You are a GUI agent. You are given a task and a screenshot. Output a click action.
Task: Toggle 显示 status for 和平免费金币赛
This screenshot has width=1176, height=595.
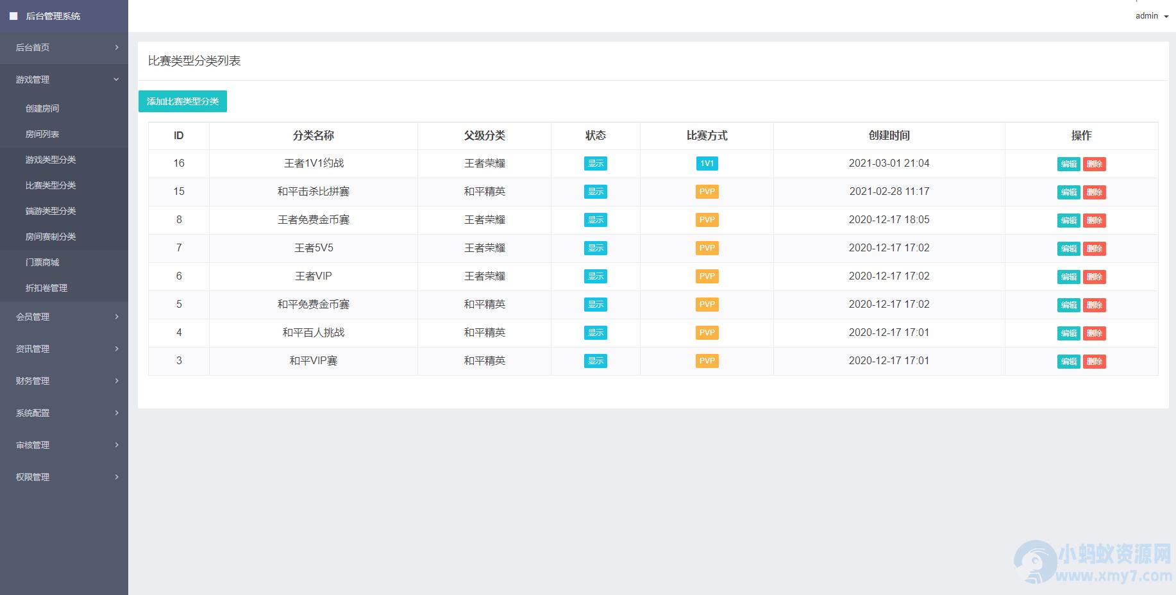596,305
